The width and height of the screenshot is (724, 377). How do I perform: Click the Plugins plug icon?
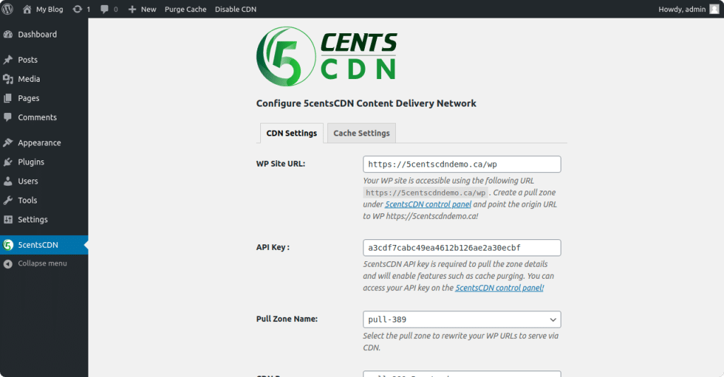(x=8, y=162)
